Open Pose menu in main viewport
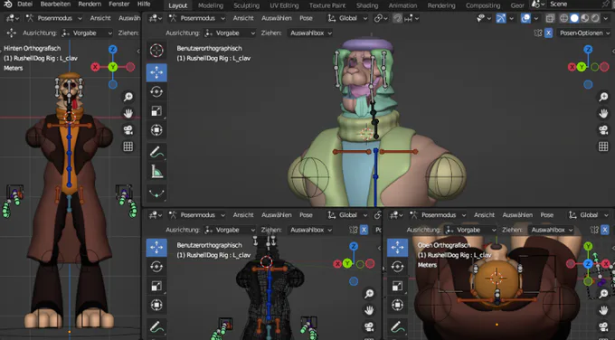The image size is (615, 340). click(x=306, y=18)
